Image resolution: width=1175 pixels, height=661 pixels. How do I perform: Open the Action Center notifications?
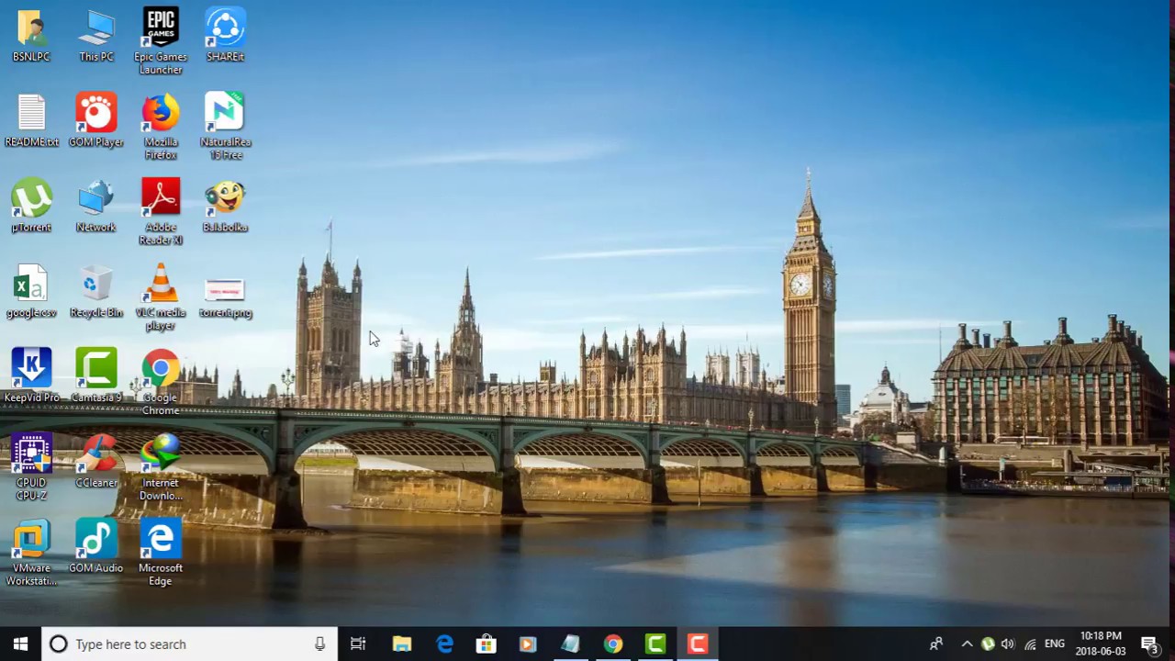1149,644
